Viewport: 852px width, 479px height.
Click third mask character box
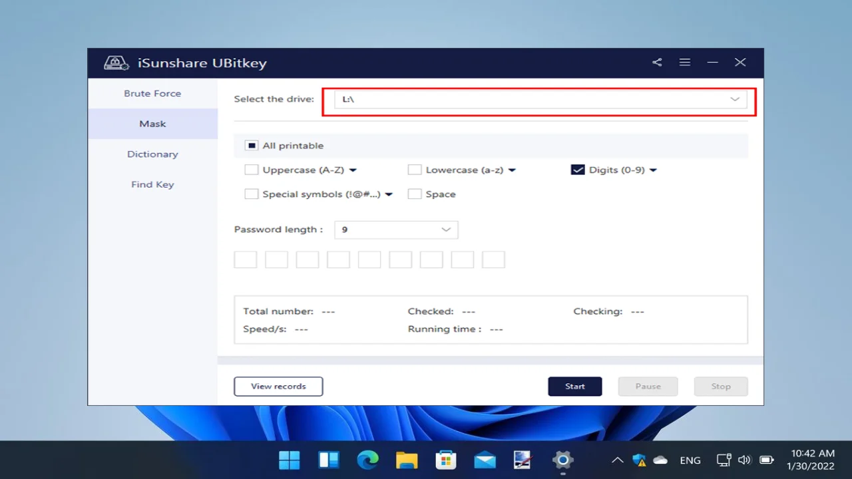point(308,259)
